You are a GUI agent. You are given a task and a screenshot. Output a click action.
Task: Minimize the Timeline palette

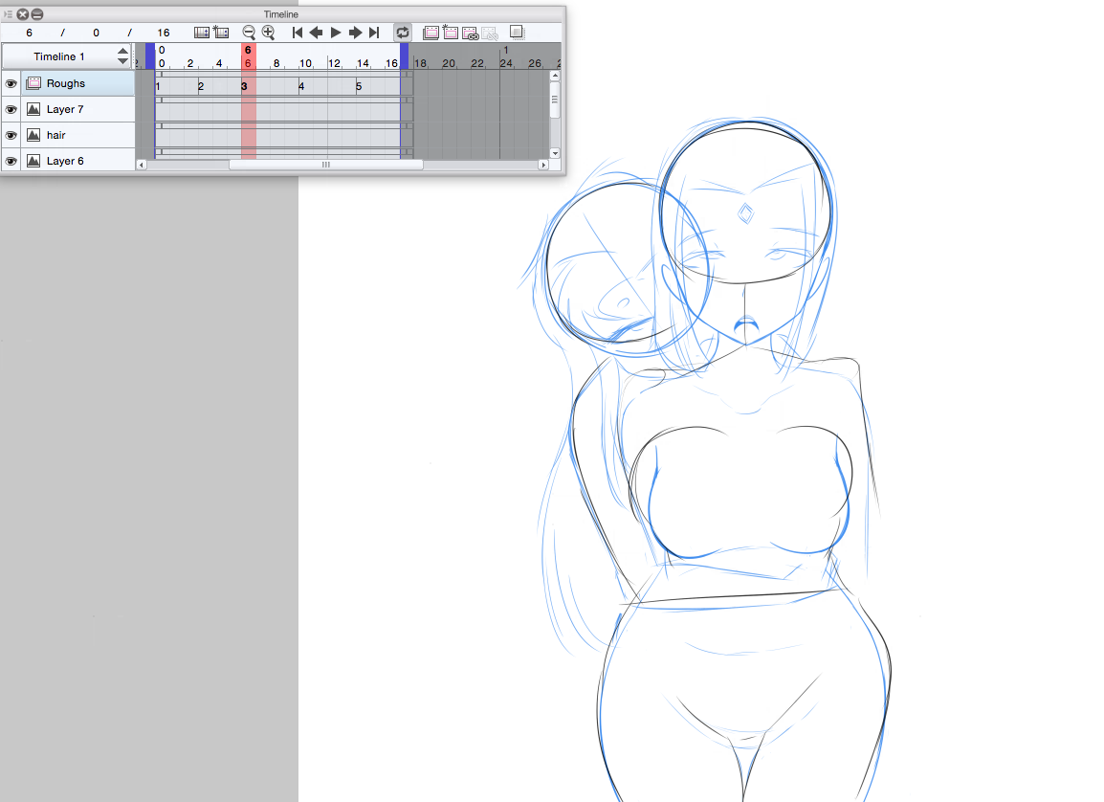37,14
